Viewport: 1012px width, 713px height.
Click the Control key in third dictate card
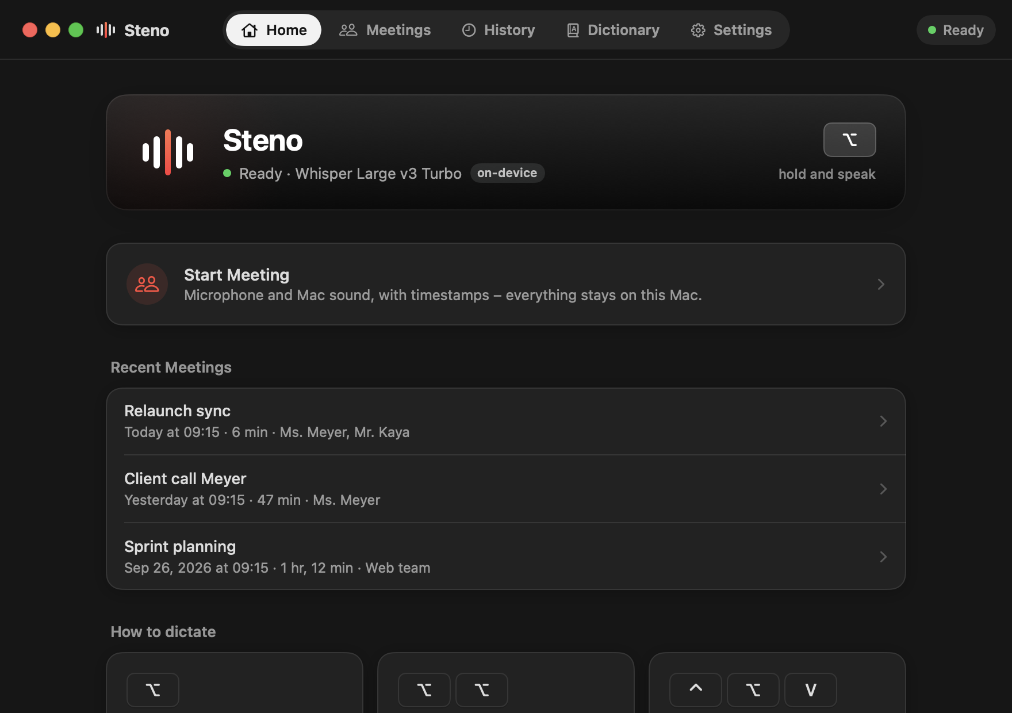pyautogui.click(x=696, y=690)
